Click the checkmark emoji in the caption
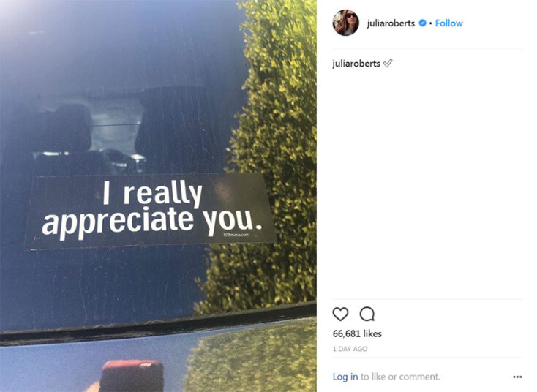537x392 pixels. (388, 64)
